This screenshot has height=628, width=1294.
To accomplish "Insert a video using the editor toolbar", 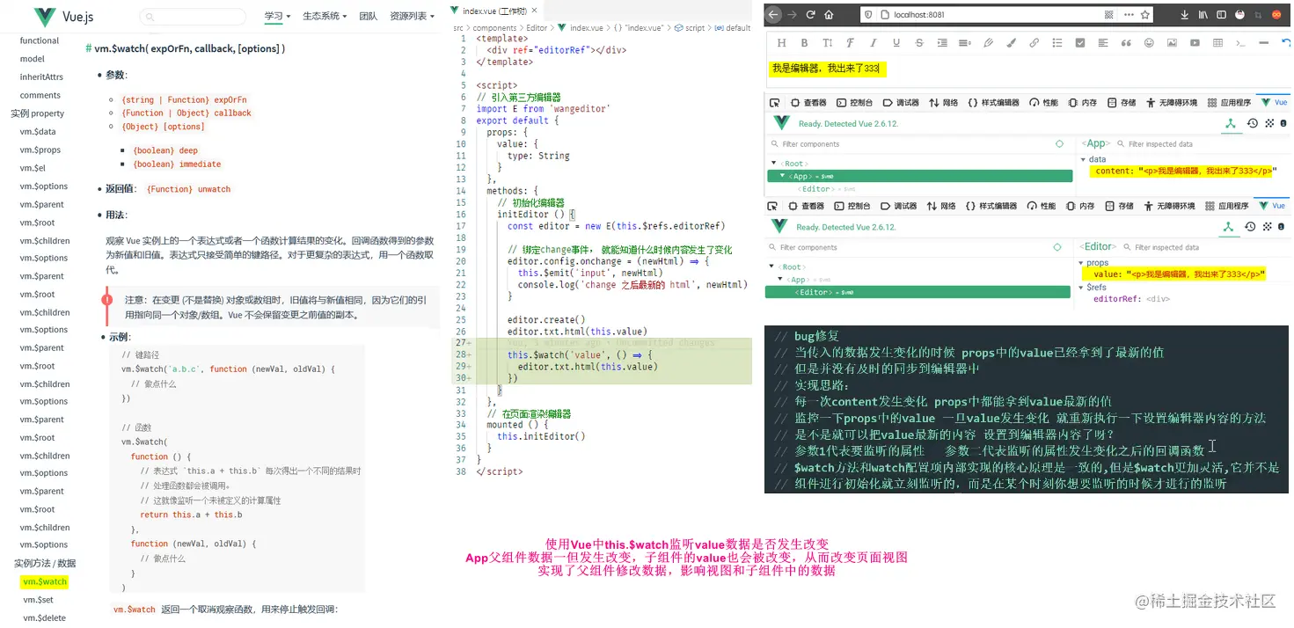I will pos(1195,43).
